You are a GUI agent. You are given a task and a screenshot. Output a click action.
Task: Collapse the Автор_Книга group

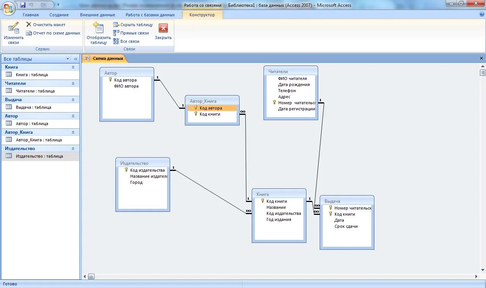(x=73, y=132)
